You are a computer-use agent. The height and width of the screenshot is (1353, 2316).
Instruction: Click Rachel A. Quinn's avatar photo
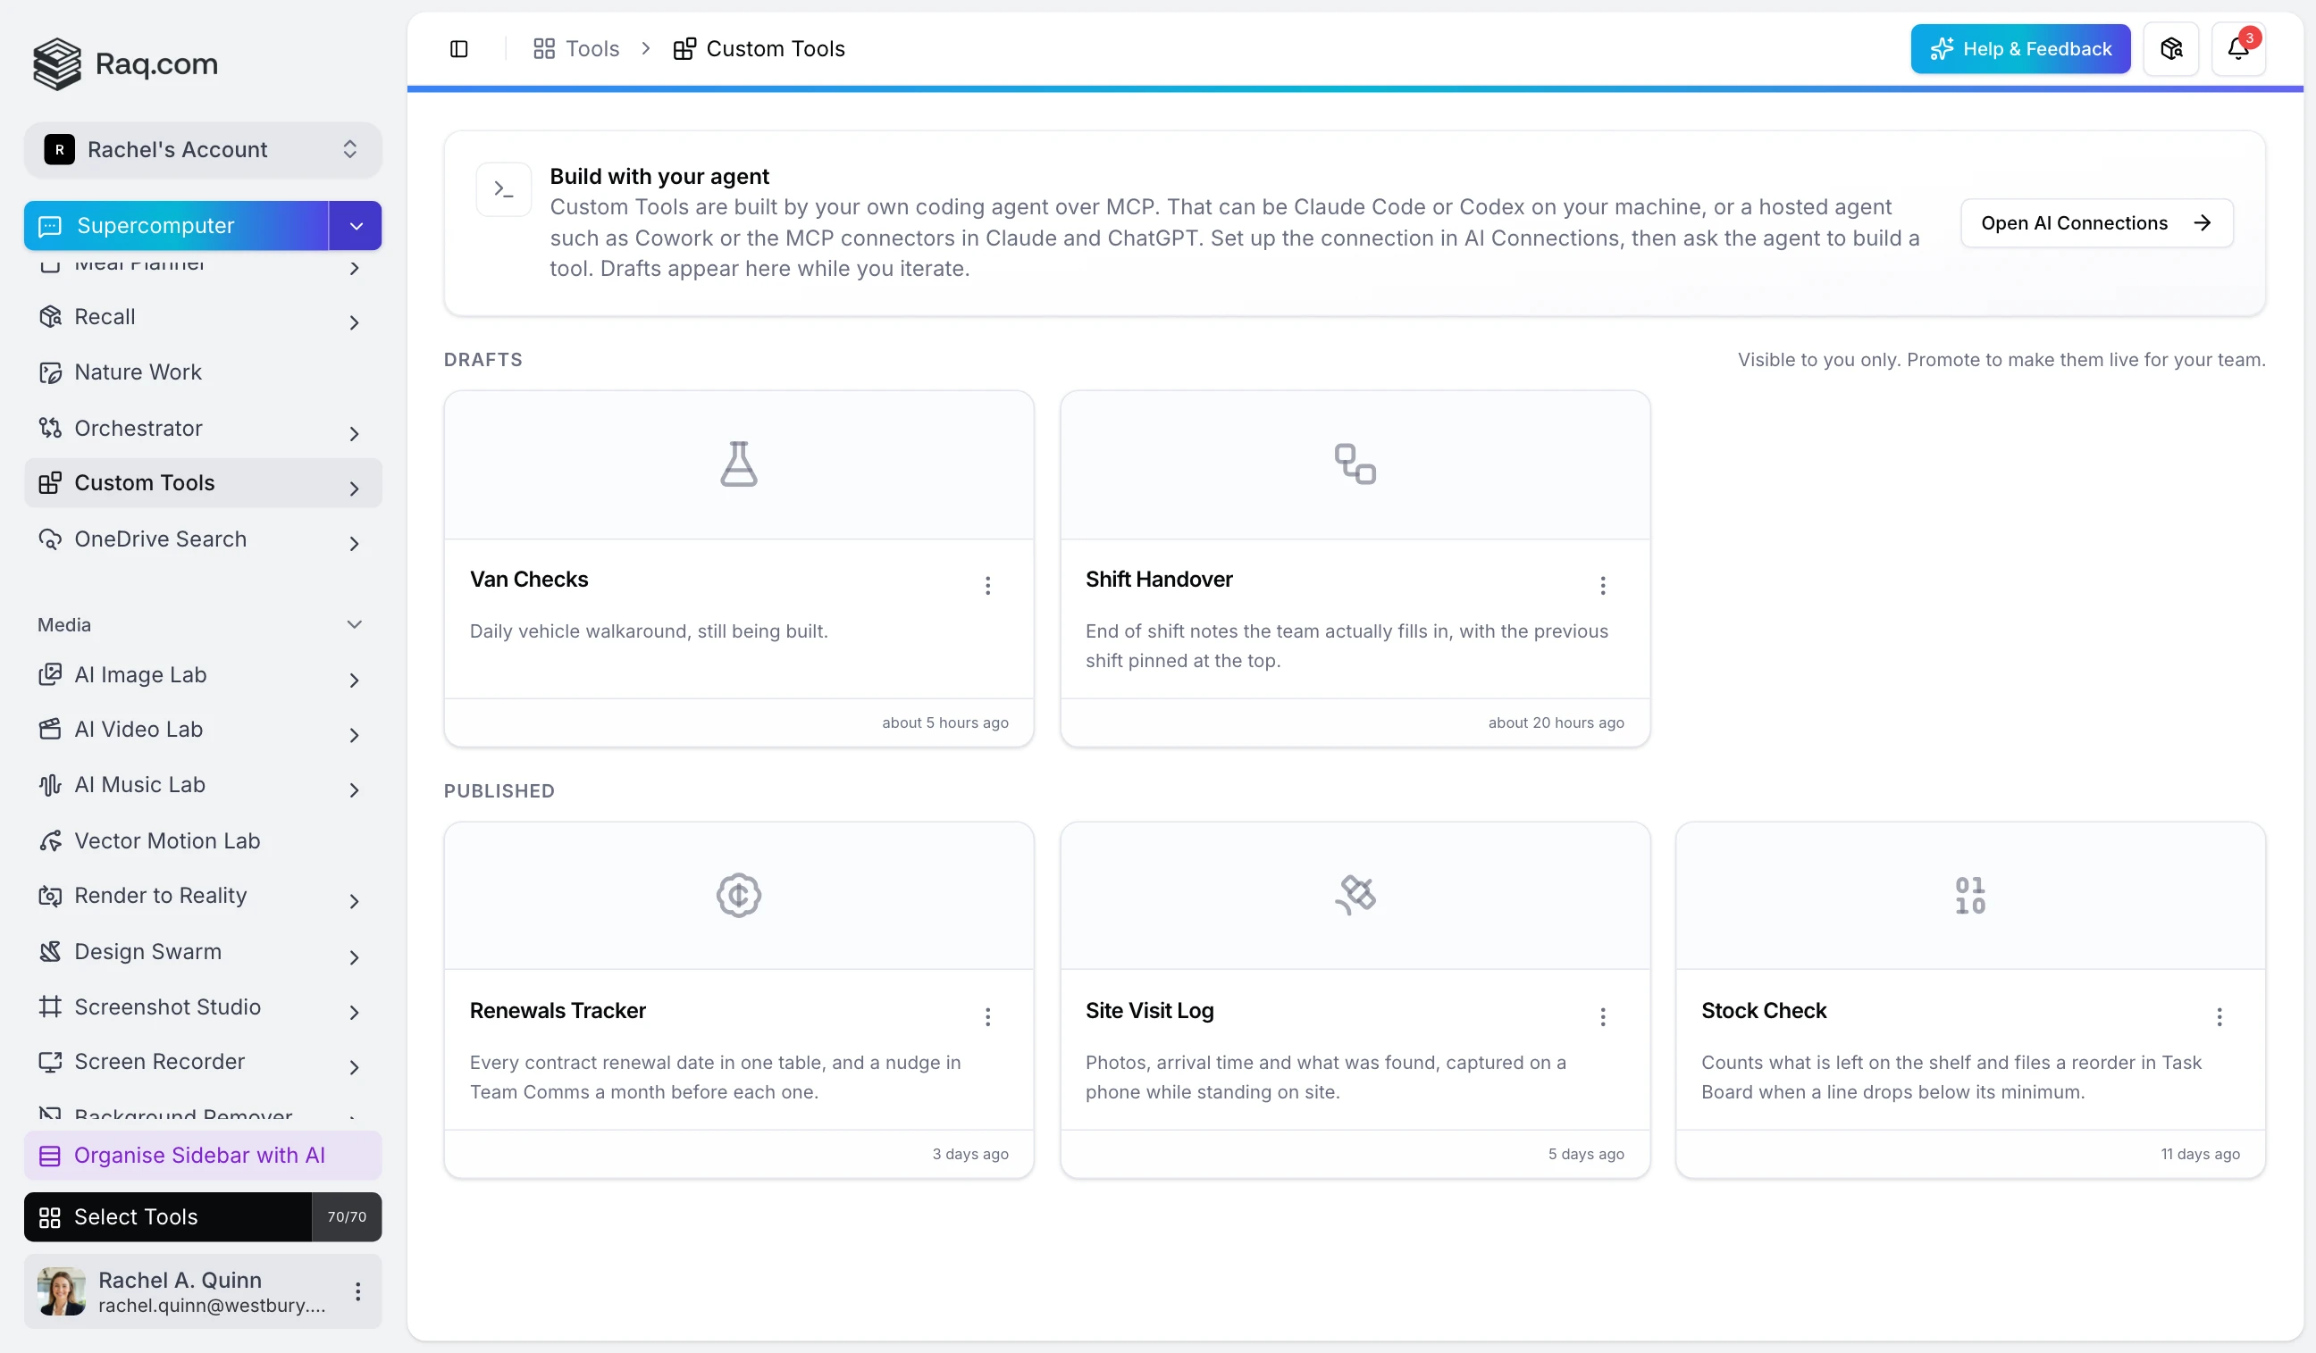[62, 1290]
